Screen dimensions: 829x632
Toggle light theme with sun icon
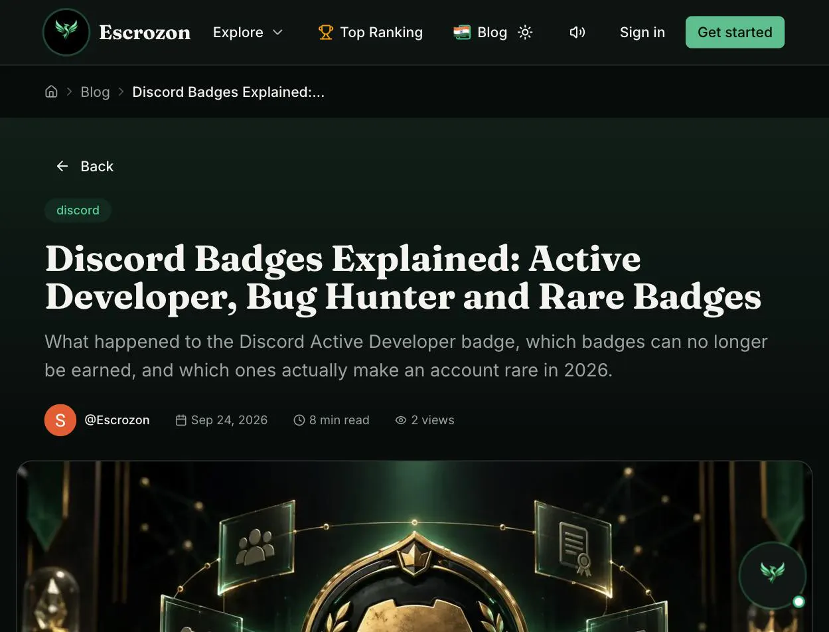(x=525, y=32)
